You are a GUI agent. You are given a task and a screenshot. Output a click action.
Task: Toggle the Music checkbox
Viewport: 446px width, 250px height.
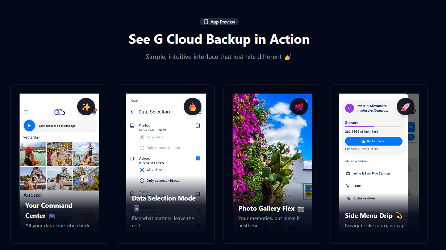[x=198, y=194]
